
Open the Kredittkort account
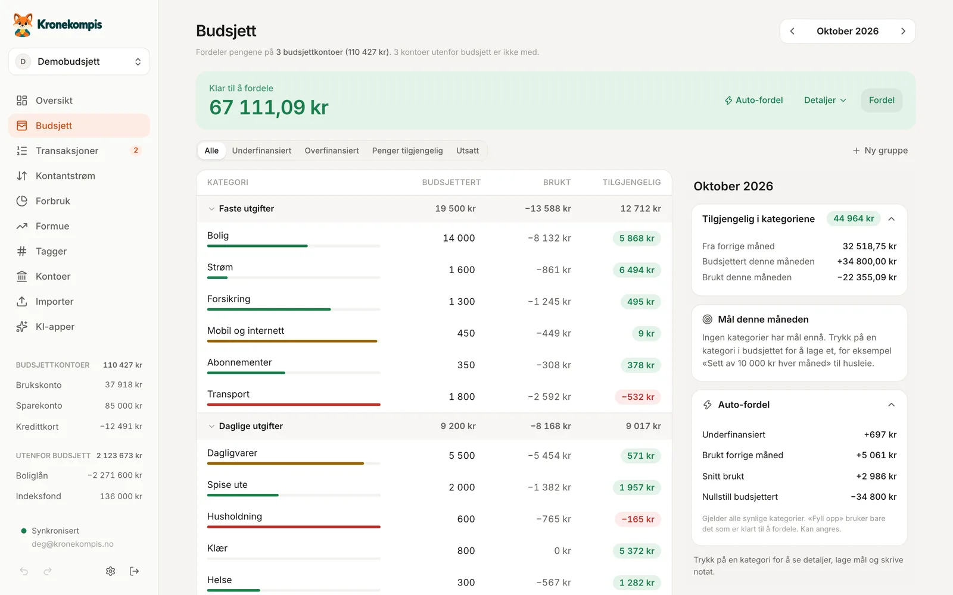[x=79, y=427]
